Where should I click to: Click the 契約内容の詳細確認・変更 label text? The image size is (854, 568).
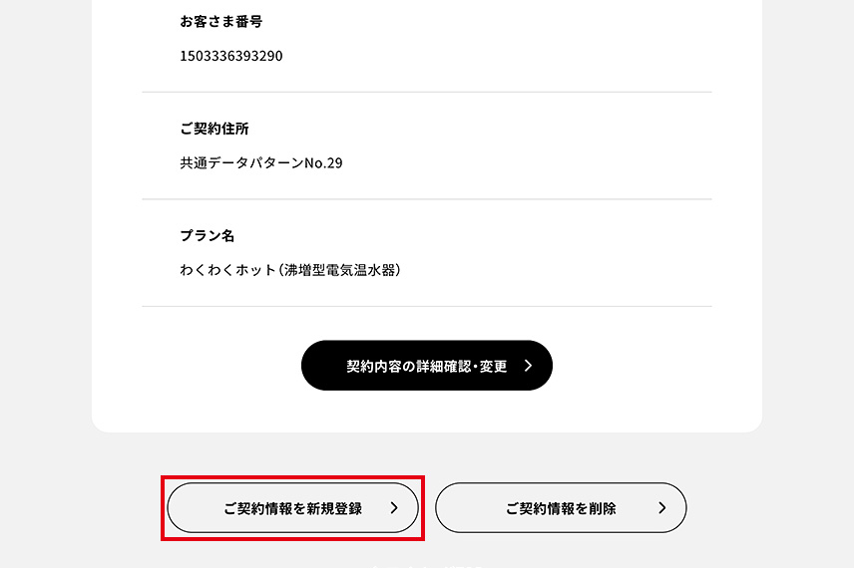[426, 366]
